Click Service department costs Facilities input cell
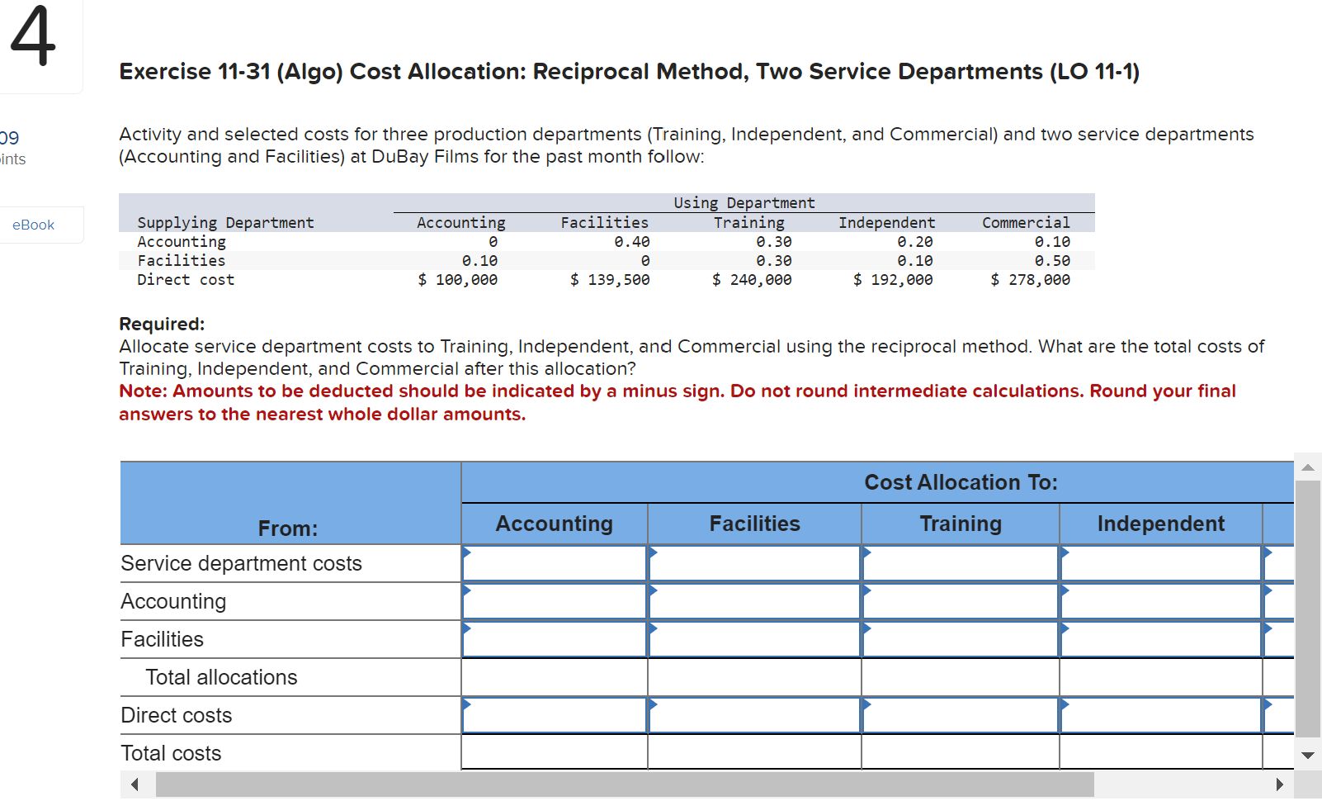Viewport: 1322px width, 801px height. click(754, 563)
